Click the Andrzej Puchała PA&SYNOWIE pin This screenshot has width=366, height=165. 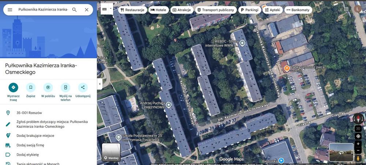(168, 105)
